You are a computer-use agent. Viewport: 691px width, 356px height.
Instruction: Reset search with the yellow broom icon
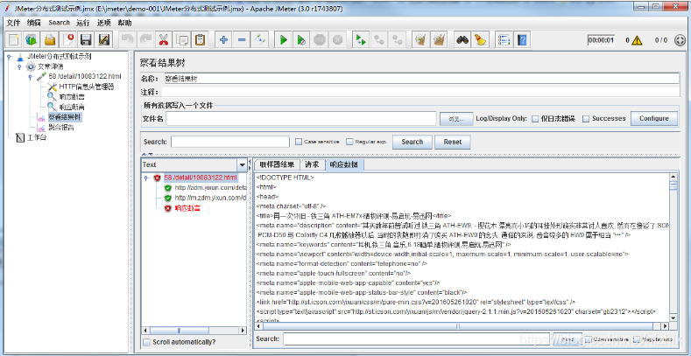(x=480, y=40)
